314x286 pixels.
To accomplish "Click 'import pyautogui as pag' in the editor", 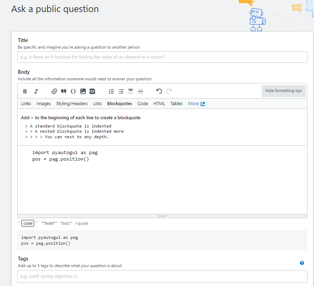I will 65,153.
